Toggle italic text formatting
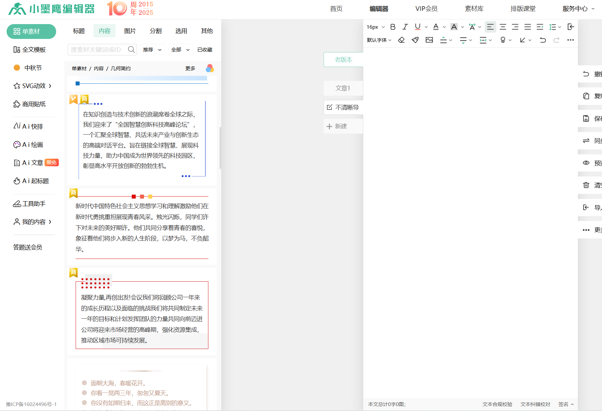The width and height of the screenshot is (602, 411). click(405, 27)
